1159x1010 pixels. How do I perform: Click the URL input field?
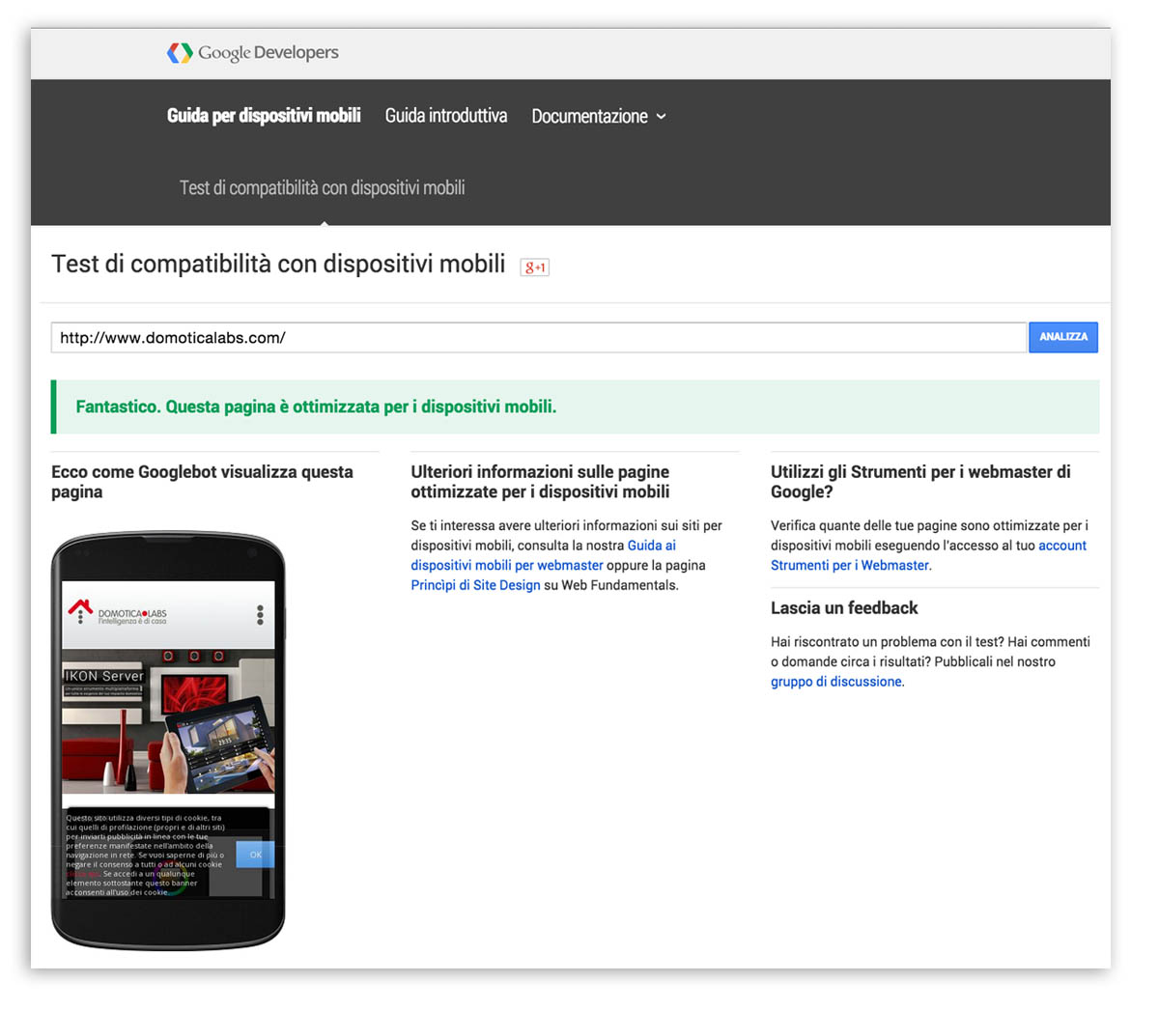tap(539, 338)
